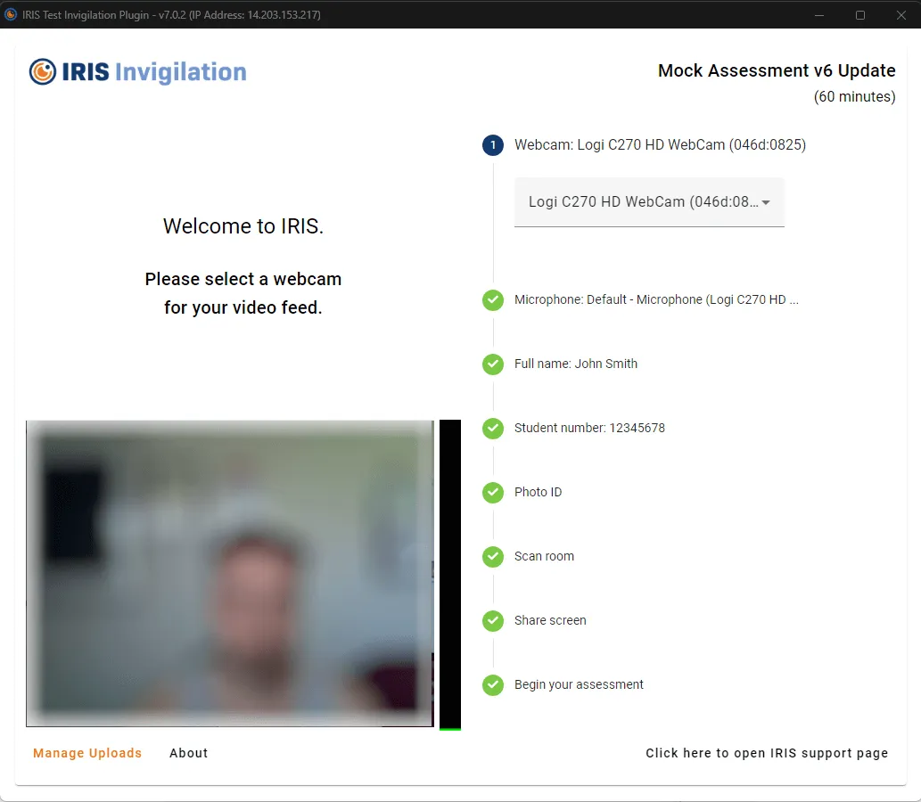The width and height of the screenshot is (921, 802).
Task: Open the About link
Action: pos(189,753)
